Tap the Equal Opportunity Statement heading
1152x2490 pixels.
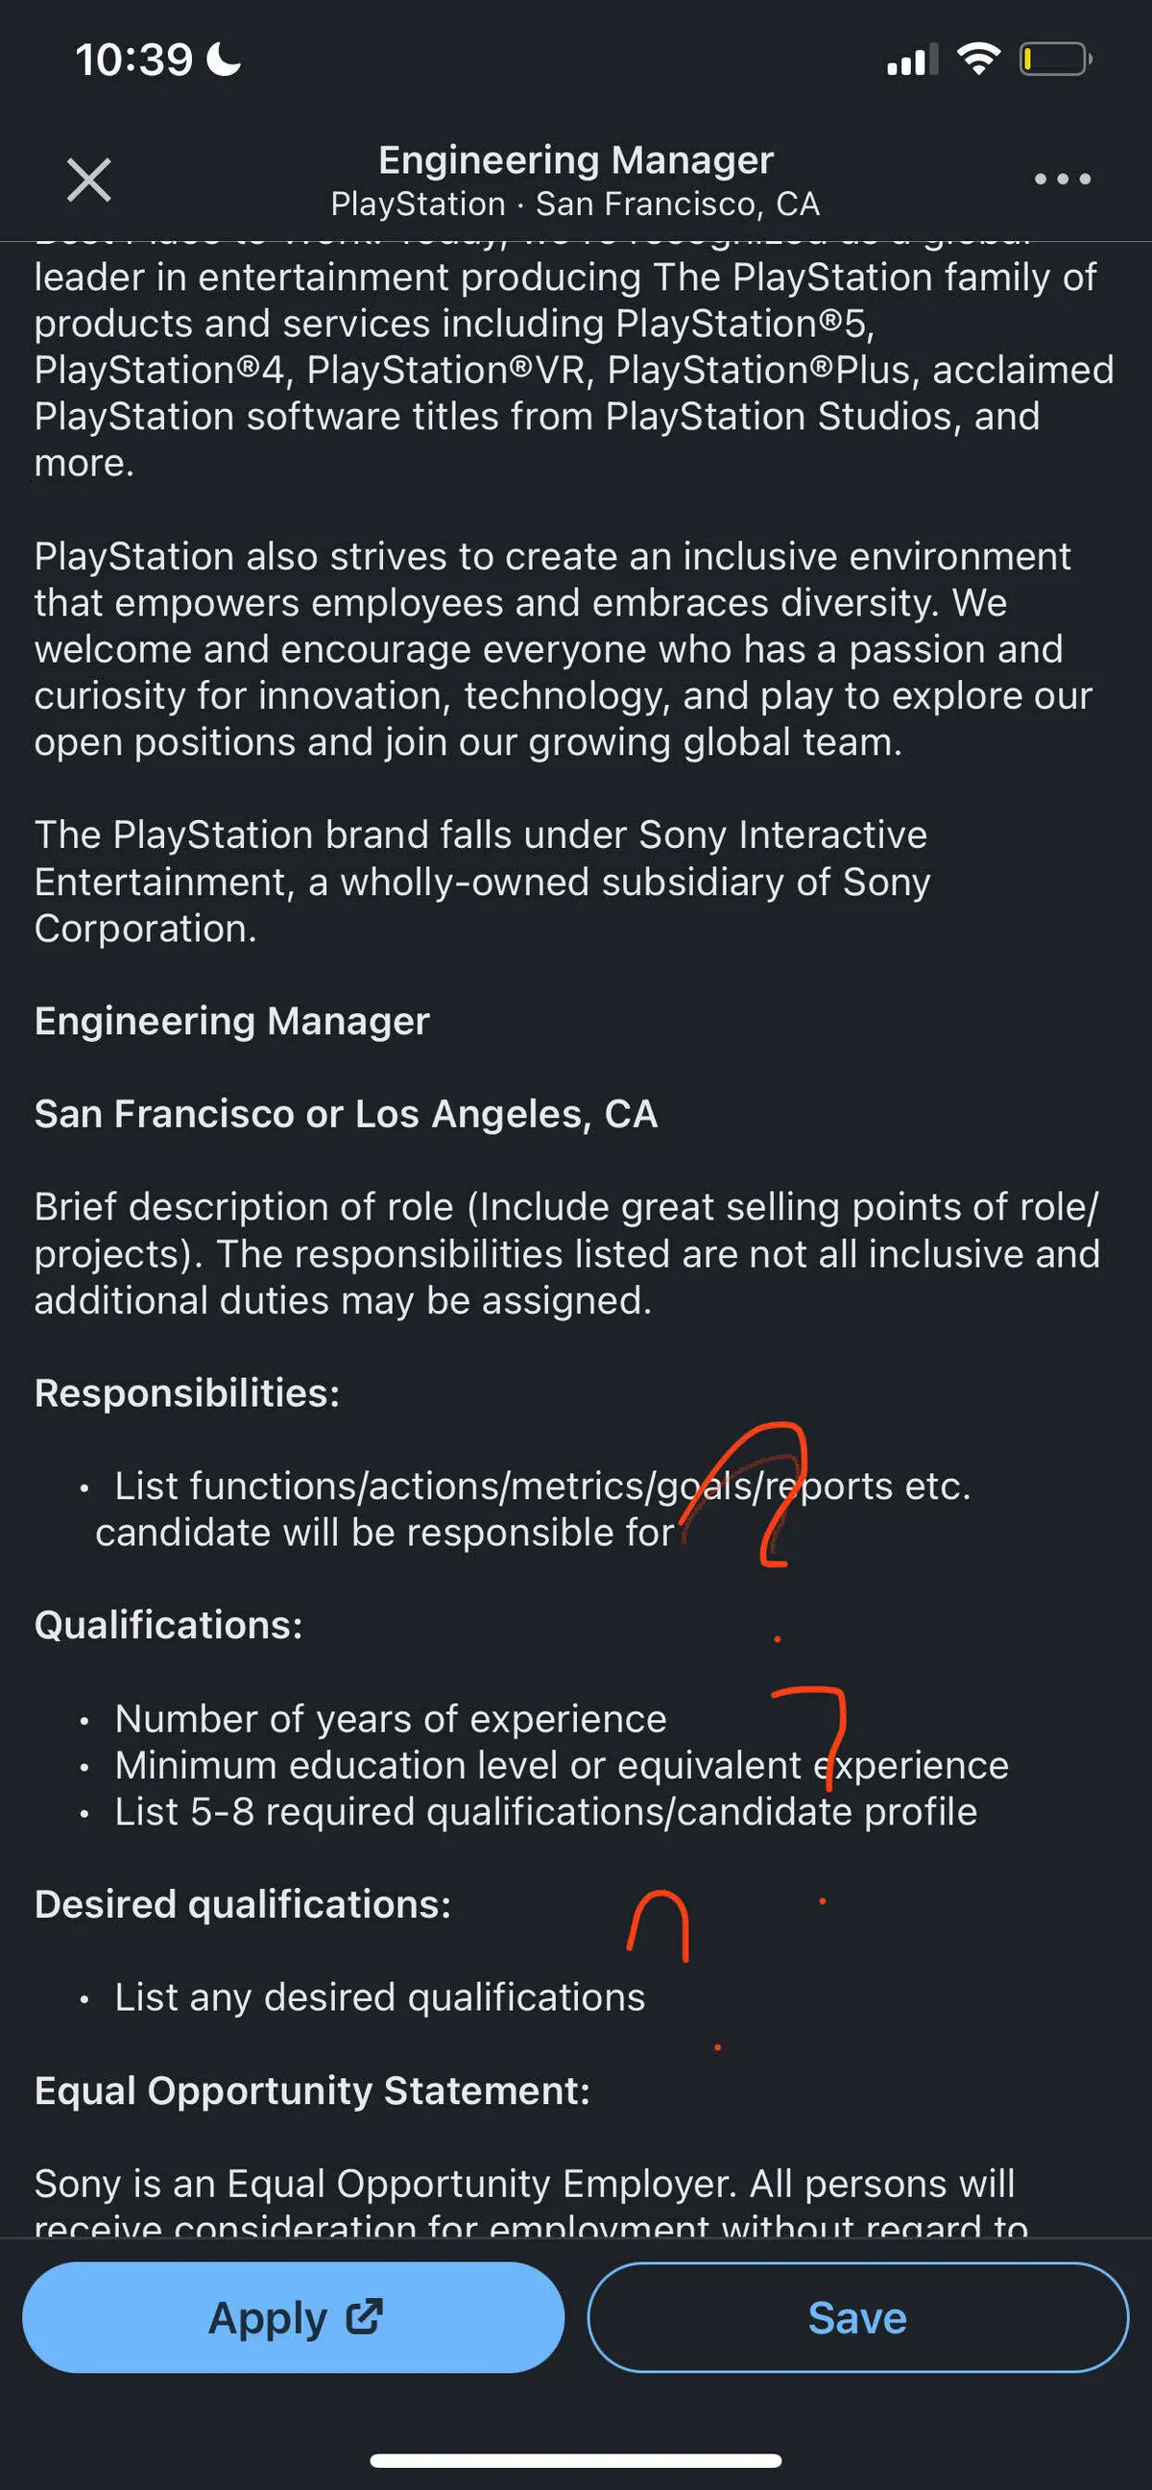(312, 2091)
